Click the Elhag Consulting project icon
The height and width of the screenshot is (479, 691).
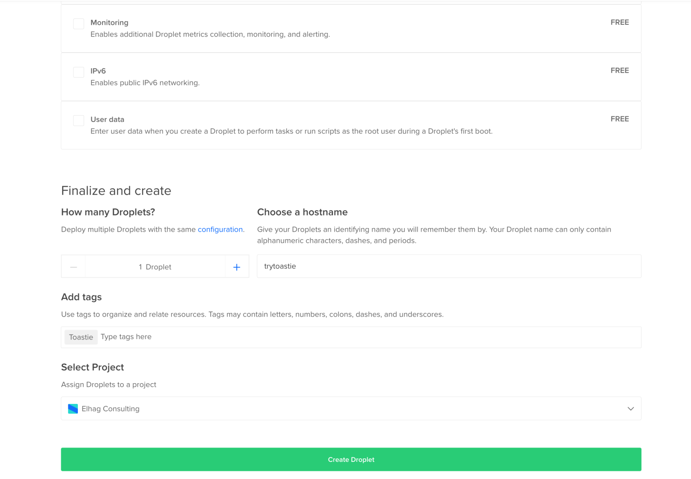(73, 409)
